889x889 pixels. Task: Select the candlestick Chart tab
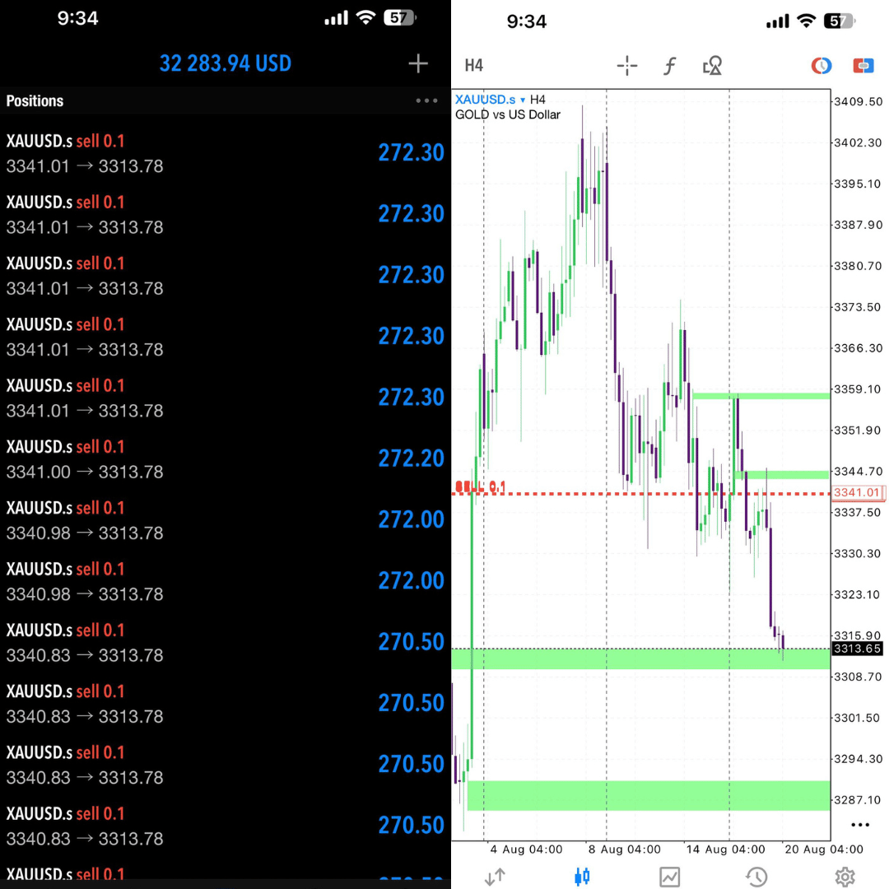coord(582,877)
